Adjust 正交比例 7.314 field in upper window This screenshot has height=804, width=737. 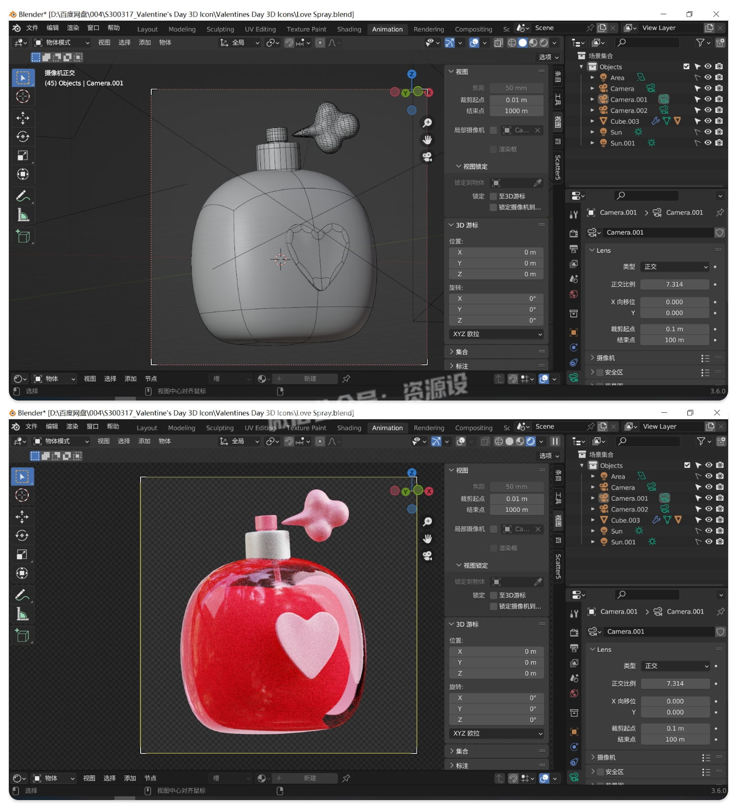[675, 284]
